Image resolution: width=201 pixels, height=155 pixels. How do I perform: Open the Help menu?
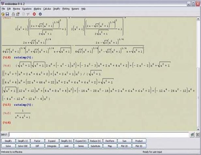coord(83,9)
